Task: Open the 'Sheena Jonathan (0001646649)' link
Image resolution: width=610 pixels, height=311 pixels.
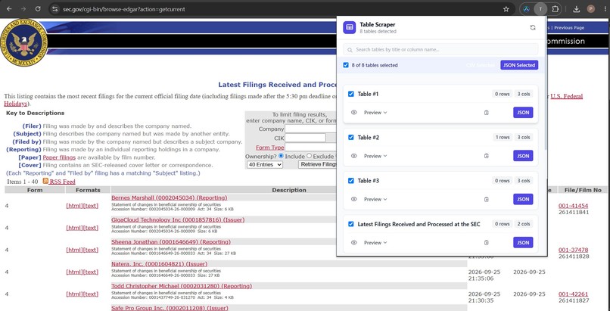Action: 171,242
